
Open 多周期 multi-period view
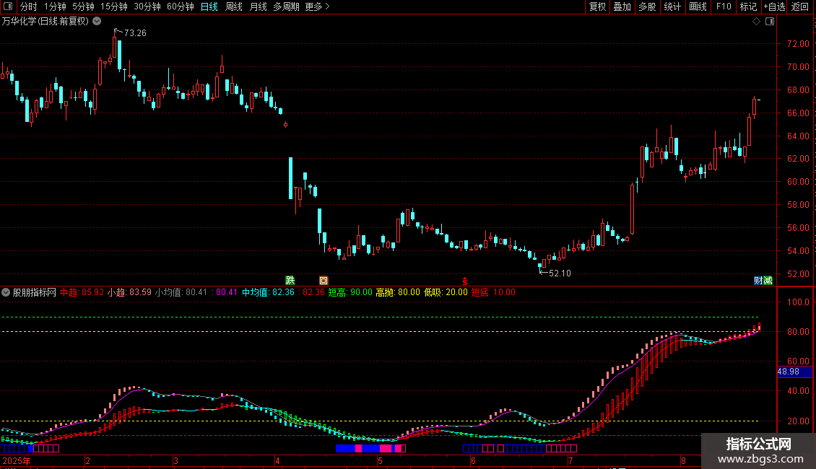(286, 6)
